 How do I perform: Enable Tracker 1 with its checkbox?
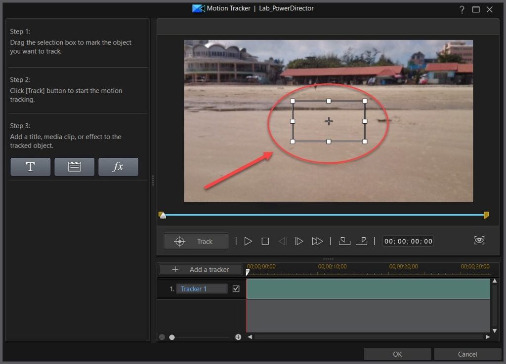click(x=236, y=289)
